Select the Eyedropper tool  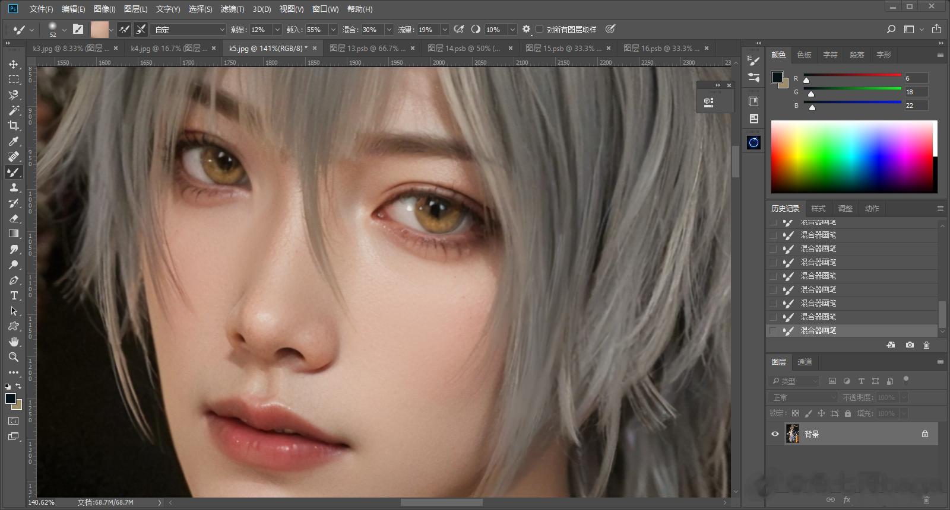point(13,141)
